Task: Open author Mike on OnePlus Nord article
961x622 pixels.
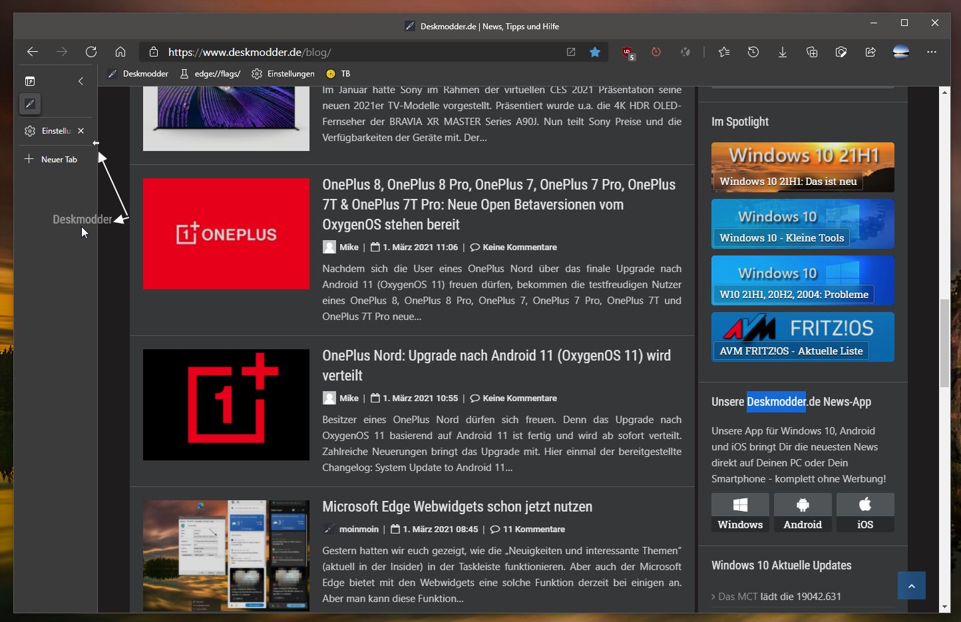Action: (349, 398)
